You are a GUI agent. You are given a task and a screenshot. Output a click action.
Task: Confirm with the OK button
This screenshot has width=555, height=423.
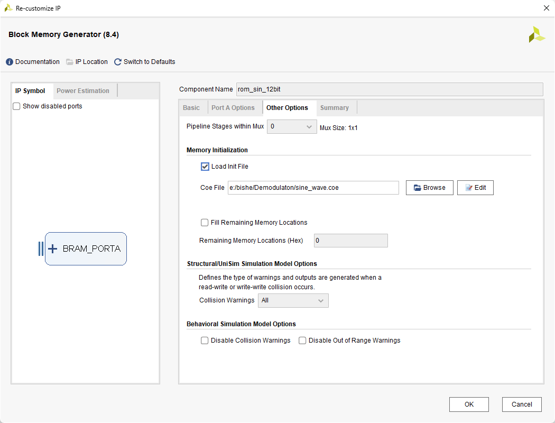(469, 404)
